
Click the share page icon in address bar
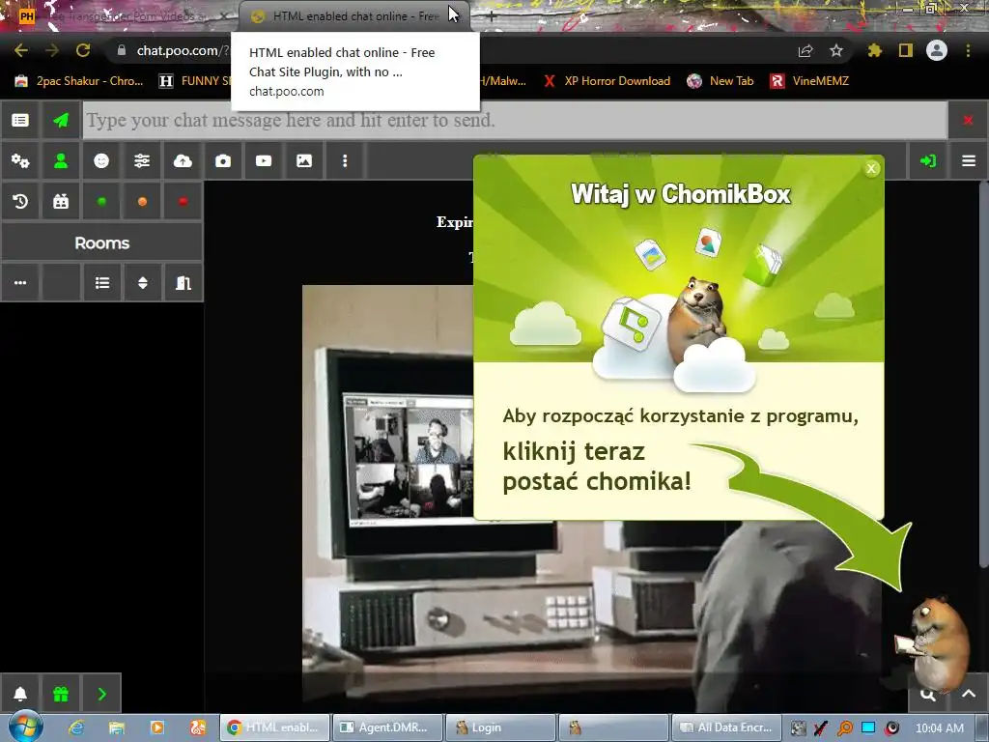point(805,50)
